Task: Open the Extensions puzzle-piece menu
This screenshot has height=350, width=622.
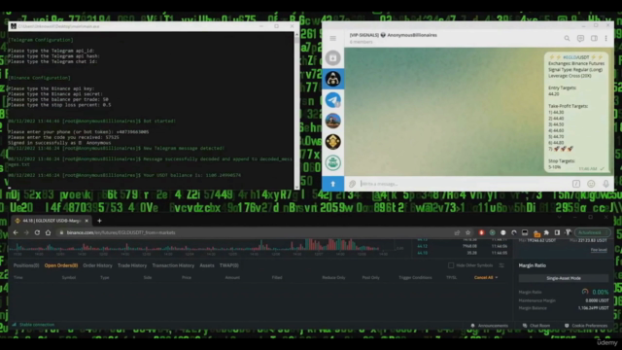Action: click(546, 232)
